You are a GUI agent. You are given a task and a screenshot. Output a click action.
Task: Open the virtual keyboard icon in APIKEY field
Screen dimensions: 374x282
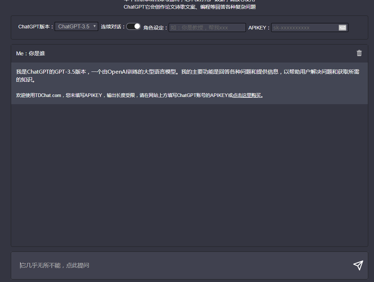pos(342,28)
